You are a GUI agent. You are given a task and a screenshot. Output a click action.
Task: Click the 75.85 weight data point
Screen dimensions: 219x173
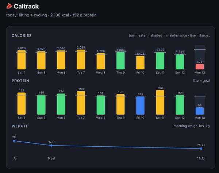[x=51, y=146]
